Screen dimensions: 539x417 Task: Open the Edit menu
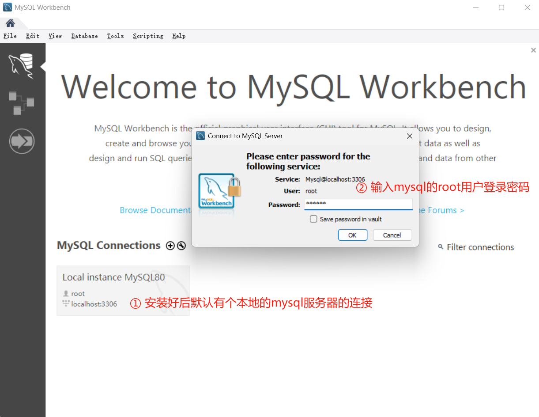pos(33,36)
